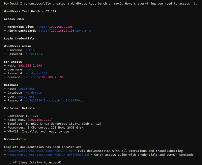Open the WordPress Site URL link
The height and width of the screenshot is (165, 202).
(x=51, y=27)
